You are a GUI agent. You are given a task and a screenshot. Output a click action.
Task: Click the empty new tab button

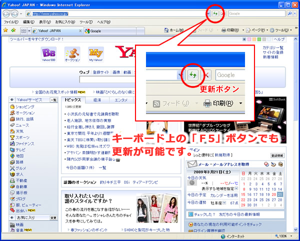tap(140, 31)
